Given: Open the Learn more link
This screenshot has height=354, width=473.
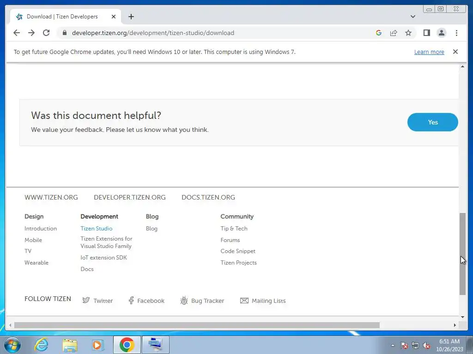Looking at the screenshot, I should 429,52.
